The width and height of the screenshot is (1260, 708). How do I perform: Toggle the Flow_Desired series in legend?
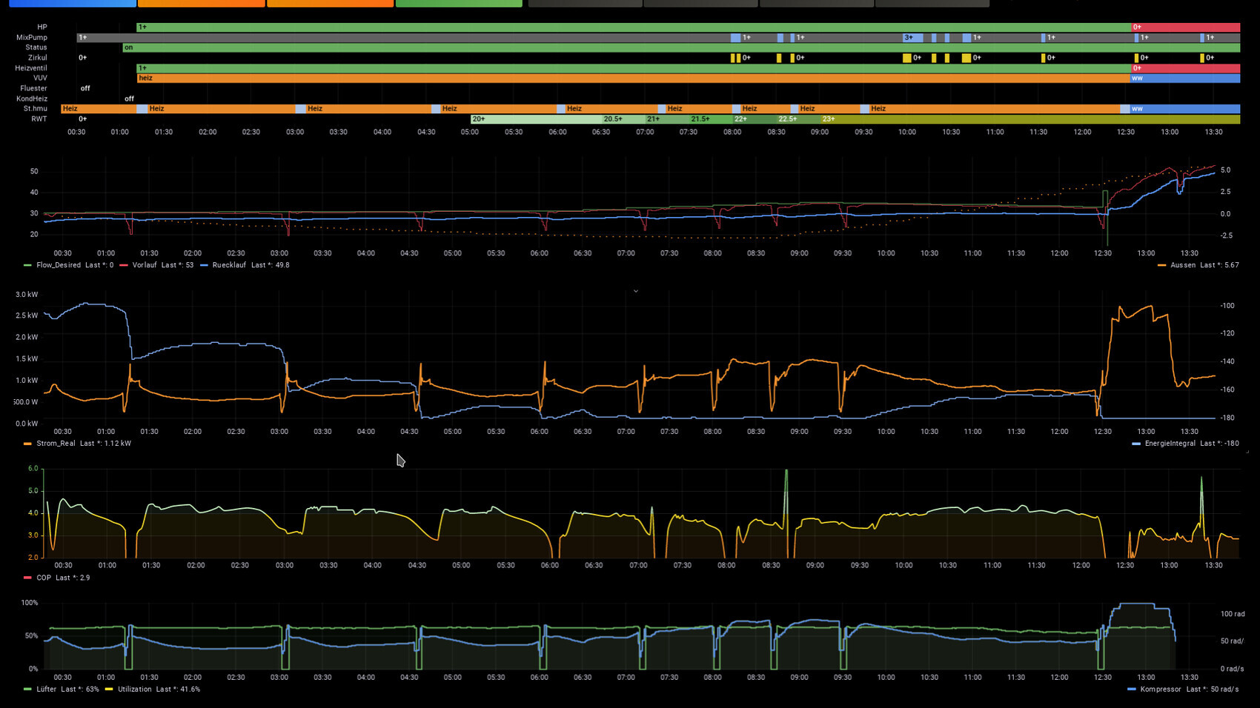(59, 265)
